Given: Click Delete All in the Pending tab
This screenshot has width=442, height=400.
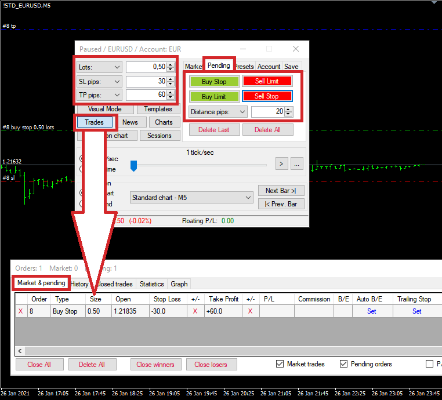Looking at the screenshot, I should (267, 130).
